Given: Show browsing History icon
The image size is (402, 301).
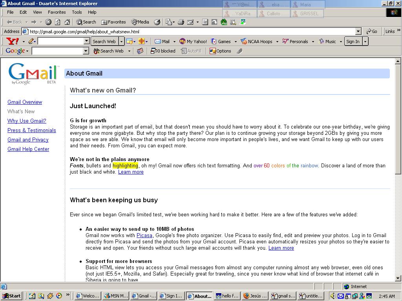Looking at the screenshot, I should coord(157,22).
